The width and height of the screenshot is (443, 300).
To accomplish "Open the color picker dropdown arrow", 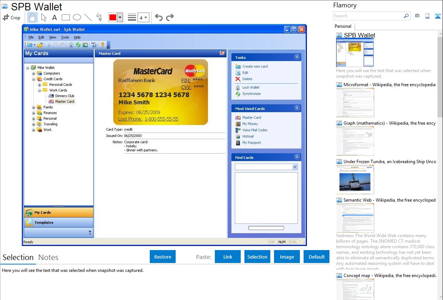I will (x=120, y=17).
